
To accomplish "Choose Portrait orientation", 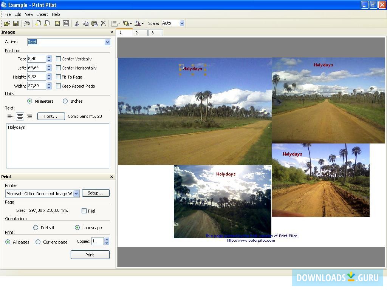I will point(36,228).
